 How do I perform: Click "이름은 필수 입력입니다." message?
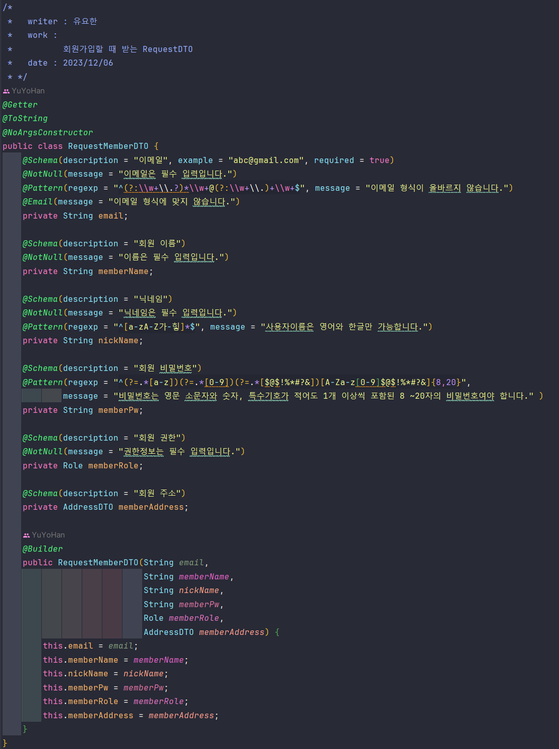coord(171,257)
